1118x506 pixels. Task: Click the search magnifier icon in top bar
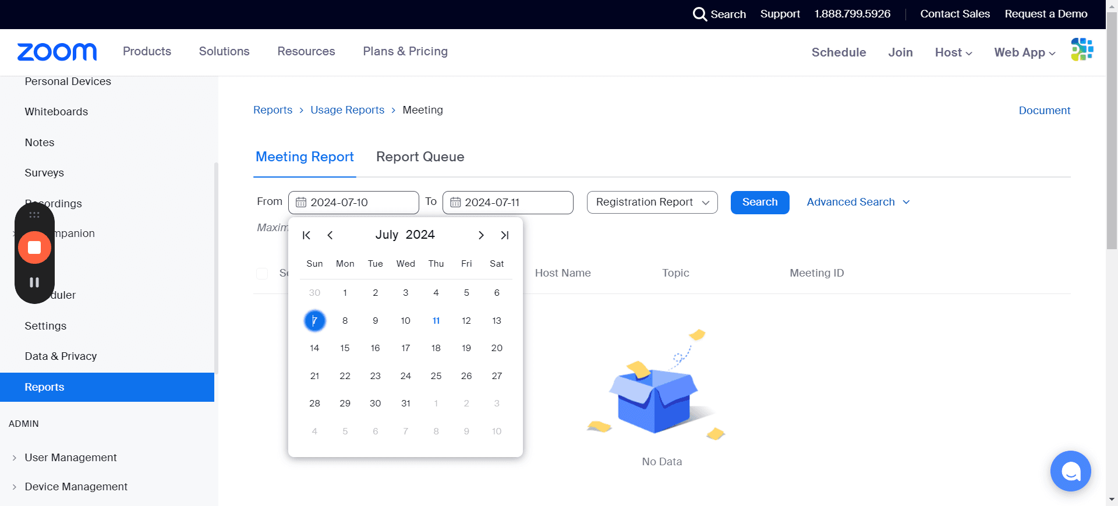699,14
